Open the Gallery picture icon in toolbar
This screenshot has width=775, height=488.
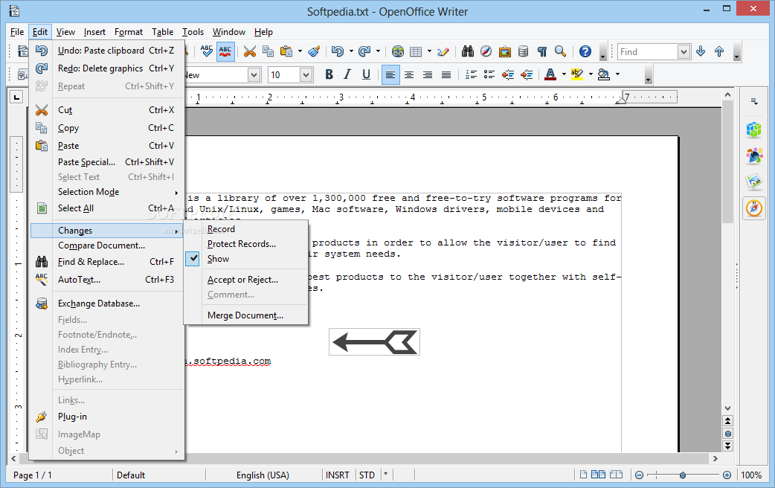[504, 51]
